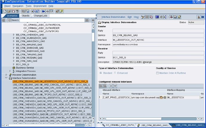Click the Delete trash icon in main toolbar

[x=17, y=11]
